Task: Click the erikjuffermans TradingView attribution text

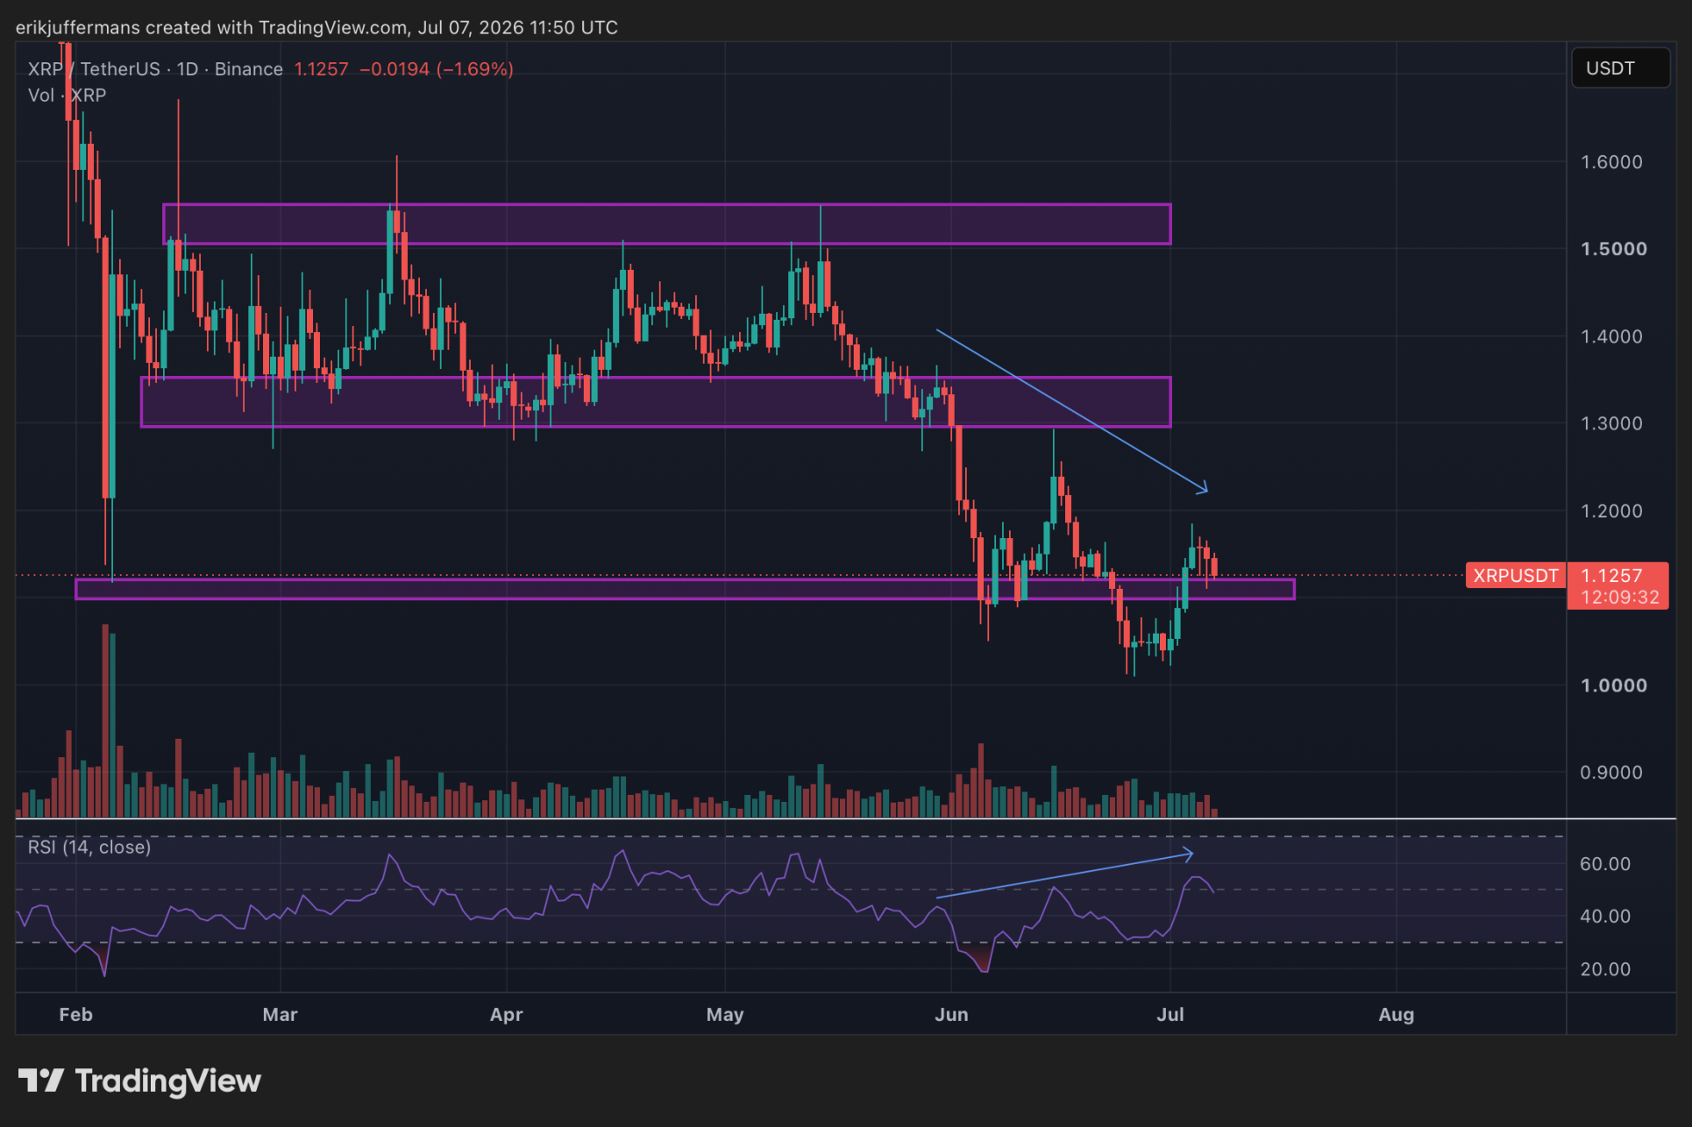Action: (316, 28)
